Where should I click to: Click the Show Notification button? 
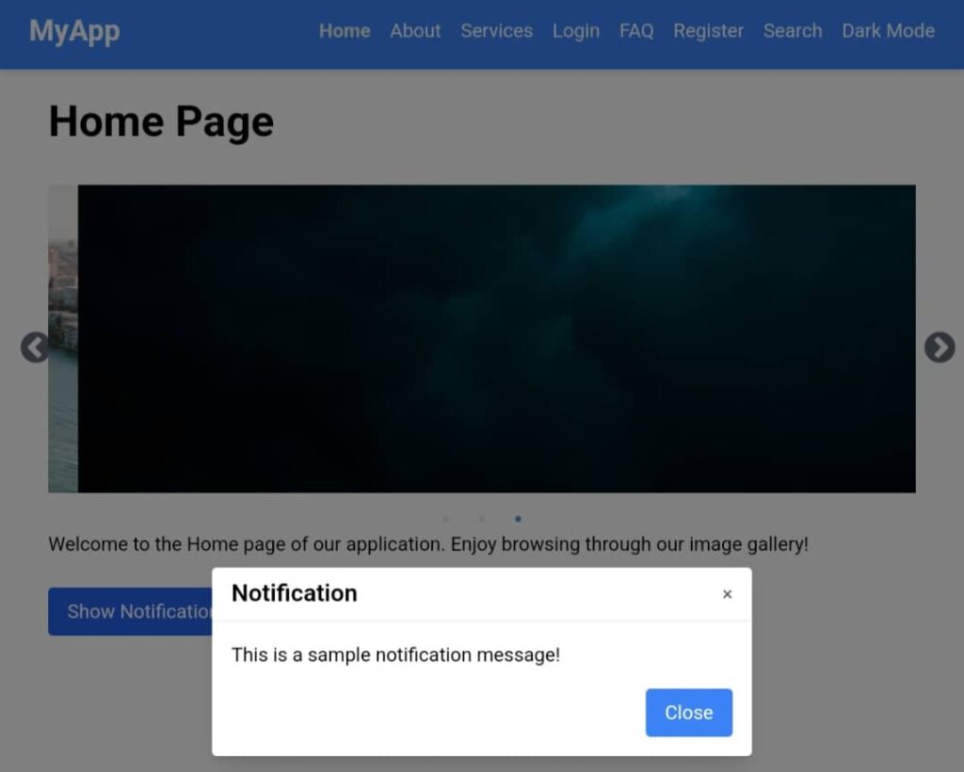coord(131,612)
